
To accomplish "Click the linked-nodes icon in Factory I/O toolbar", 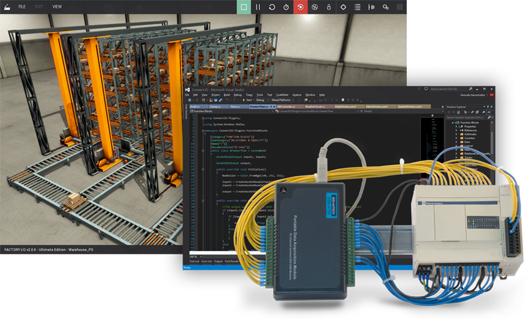I will point(385,7).
